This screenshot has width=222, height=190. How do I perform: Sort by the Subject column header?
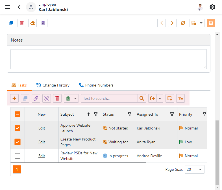(67, 114)
